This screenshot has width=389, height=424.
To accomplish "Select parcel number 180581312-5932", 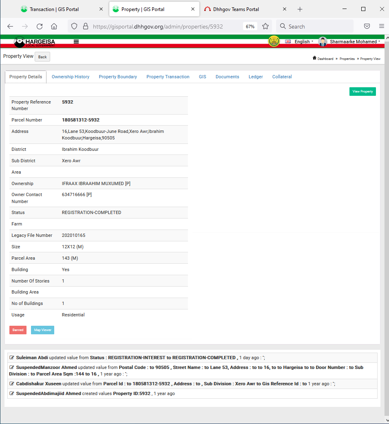I will click(81, 120).
